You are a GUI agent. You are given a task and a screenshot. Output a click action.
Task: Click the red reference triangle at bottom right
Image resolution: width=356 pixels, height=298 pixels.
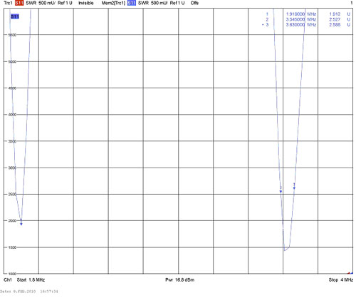[x=349, y=273]
